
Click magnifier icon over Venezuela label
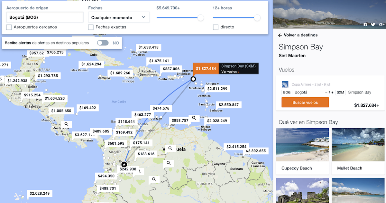click(x=170, y=149)
